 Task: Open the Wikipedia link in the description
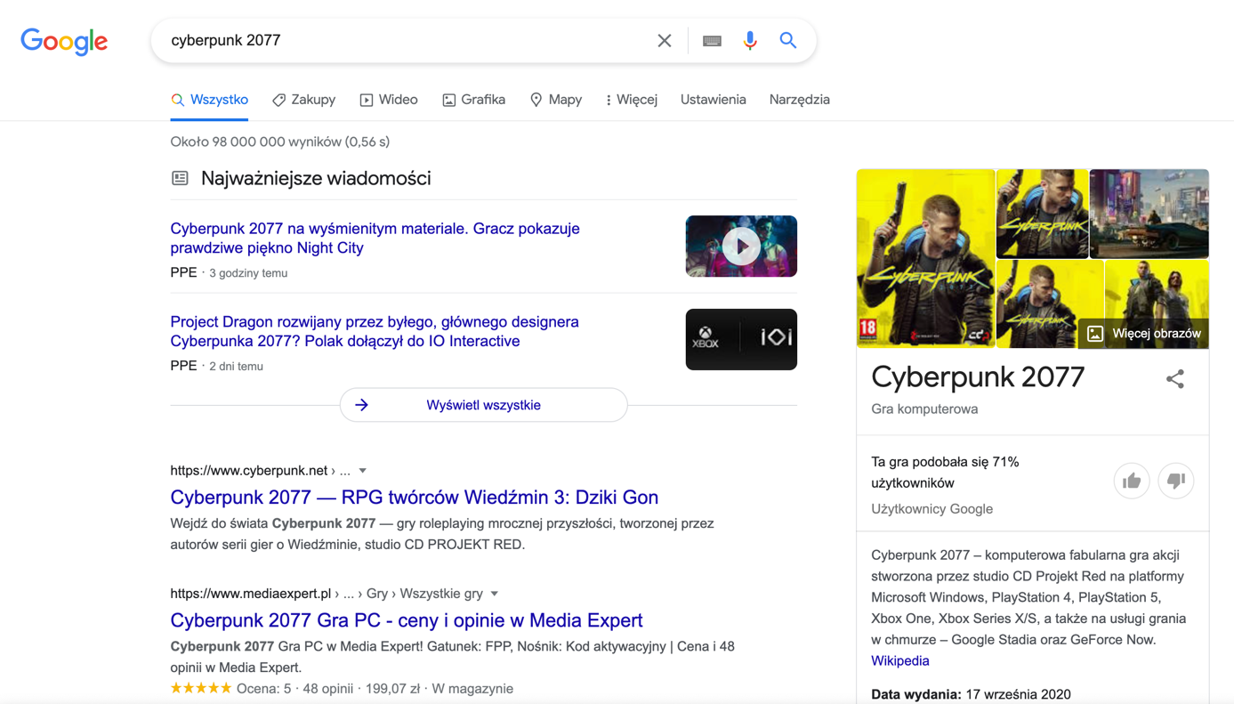(900, 660)
